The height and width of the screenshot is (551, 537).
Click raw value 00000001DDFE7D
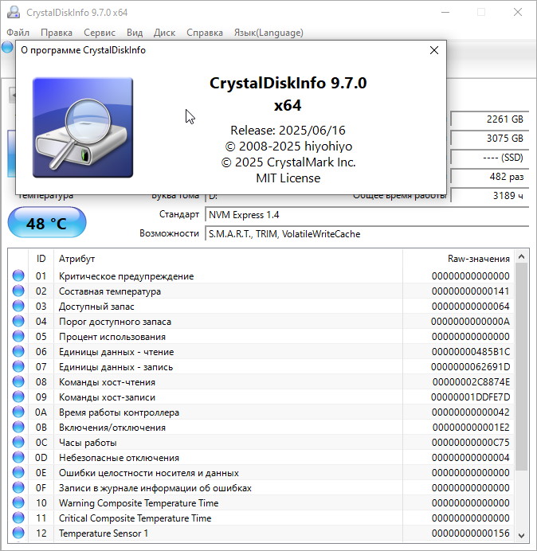(x=471, y=397)
